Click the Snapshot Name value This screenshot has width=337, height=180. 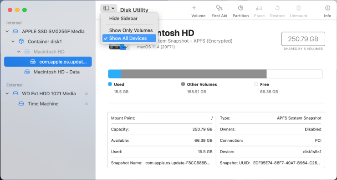[x=178, y=163]
